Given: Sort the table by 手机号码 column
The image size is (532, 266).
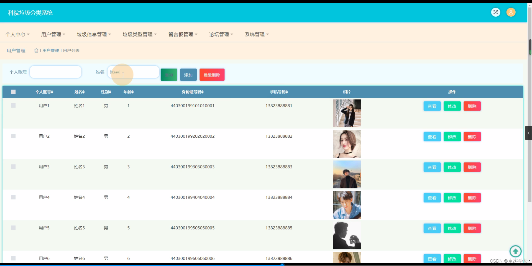Looking at the screenshot, I should 279,92.
